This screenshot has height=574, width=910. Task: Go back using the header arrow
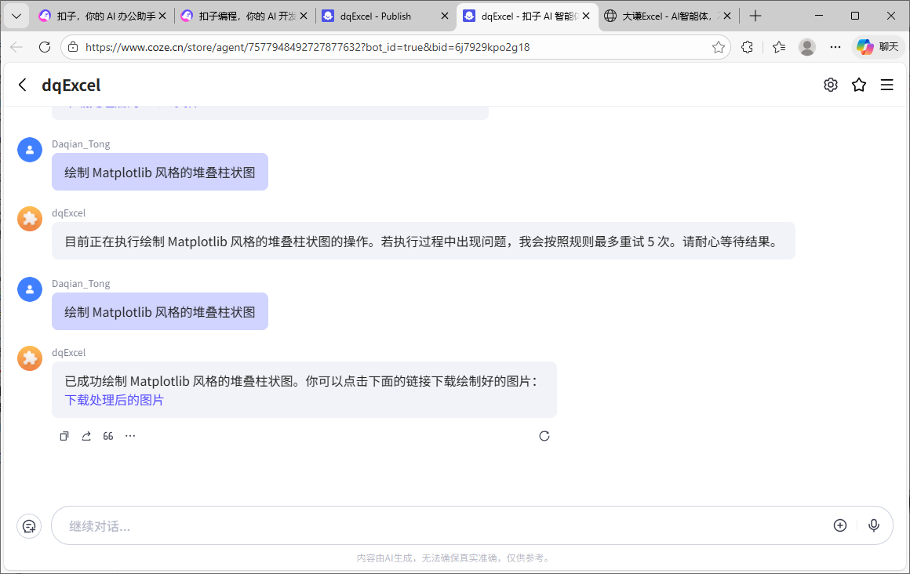(x=20, y=85)
